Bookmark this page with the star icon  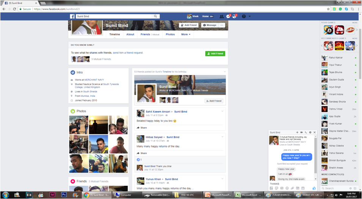328,9
